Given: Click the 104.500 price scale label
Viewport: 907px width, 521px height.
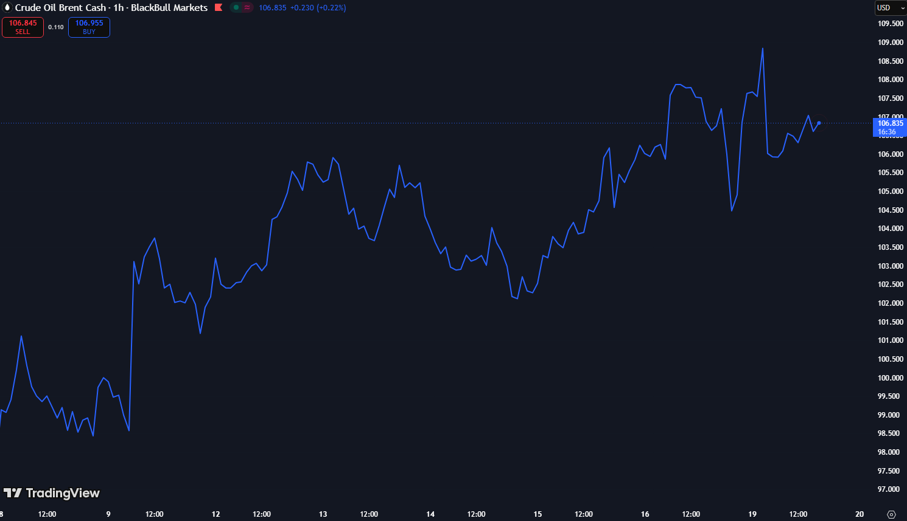Looking at the screenshot, I should click(891, 210).
